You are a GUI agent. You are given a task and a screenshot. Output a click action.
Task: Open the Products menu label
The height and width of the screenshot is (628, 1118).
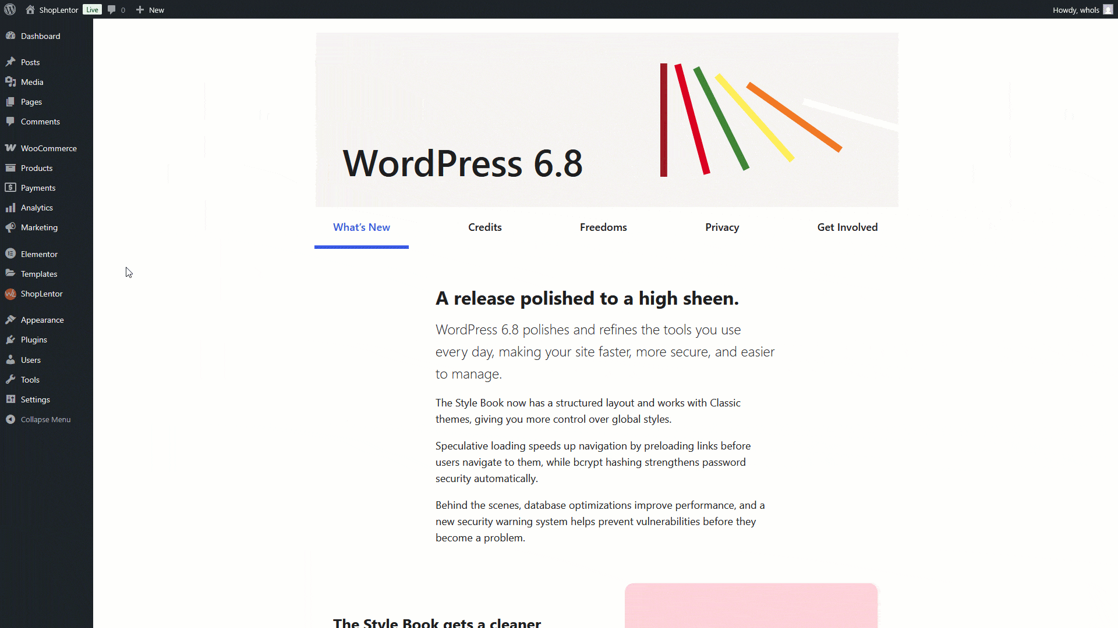click(37, 168)
